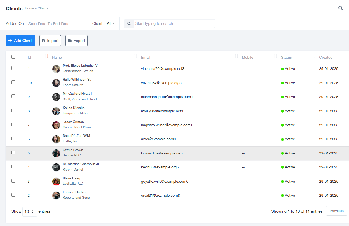Viewport: 349px width, 226px height.
Task: Sort table by Email column arrows
Action: tap(236, 56)
